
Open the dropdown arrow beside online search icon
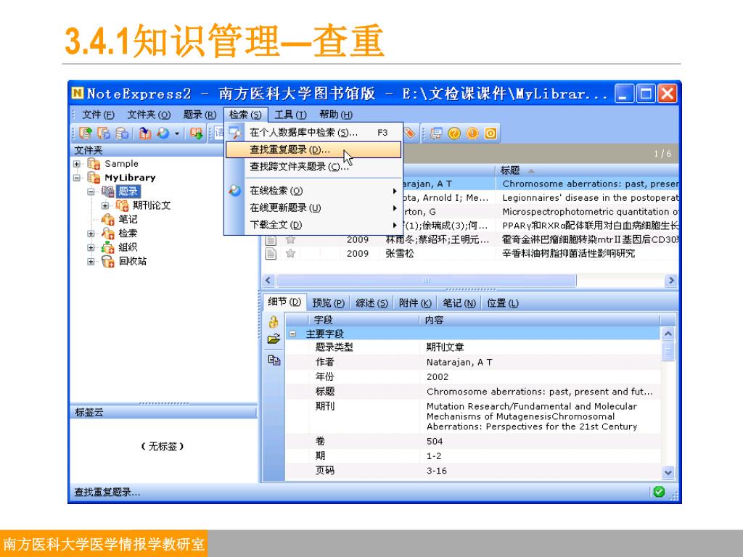pos(177,133)
